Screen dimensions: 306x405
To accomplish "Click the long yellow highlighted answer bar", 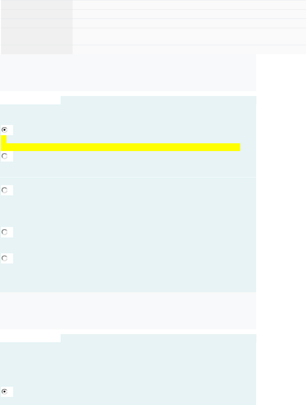I will click(121, 147).
